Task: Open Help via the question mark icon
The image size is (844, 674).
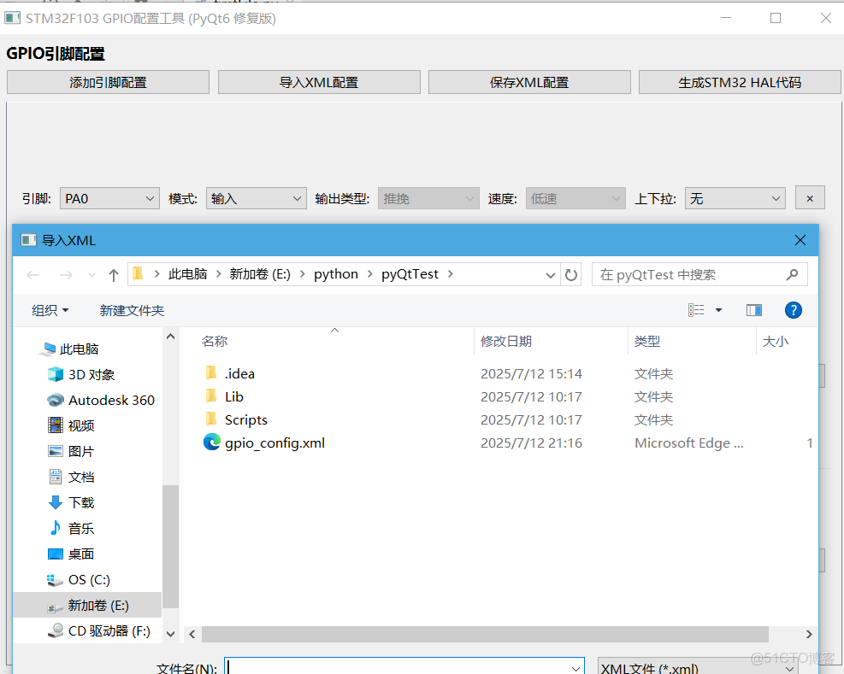Action: point(794,309)
